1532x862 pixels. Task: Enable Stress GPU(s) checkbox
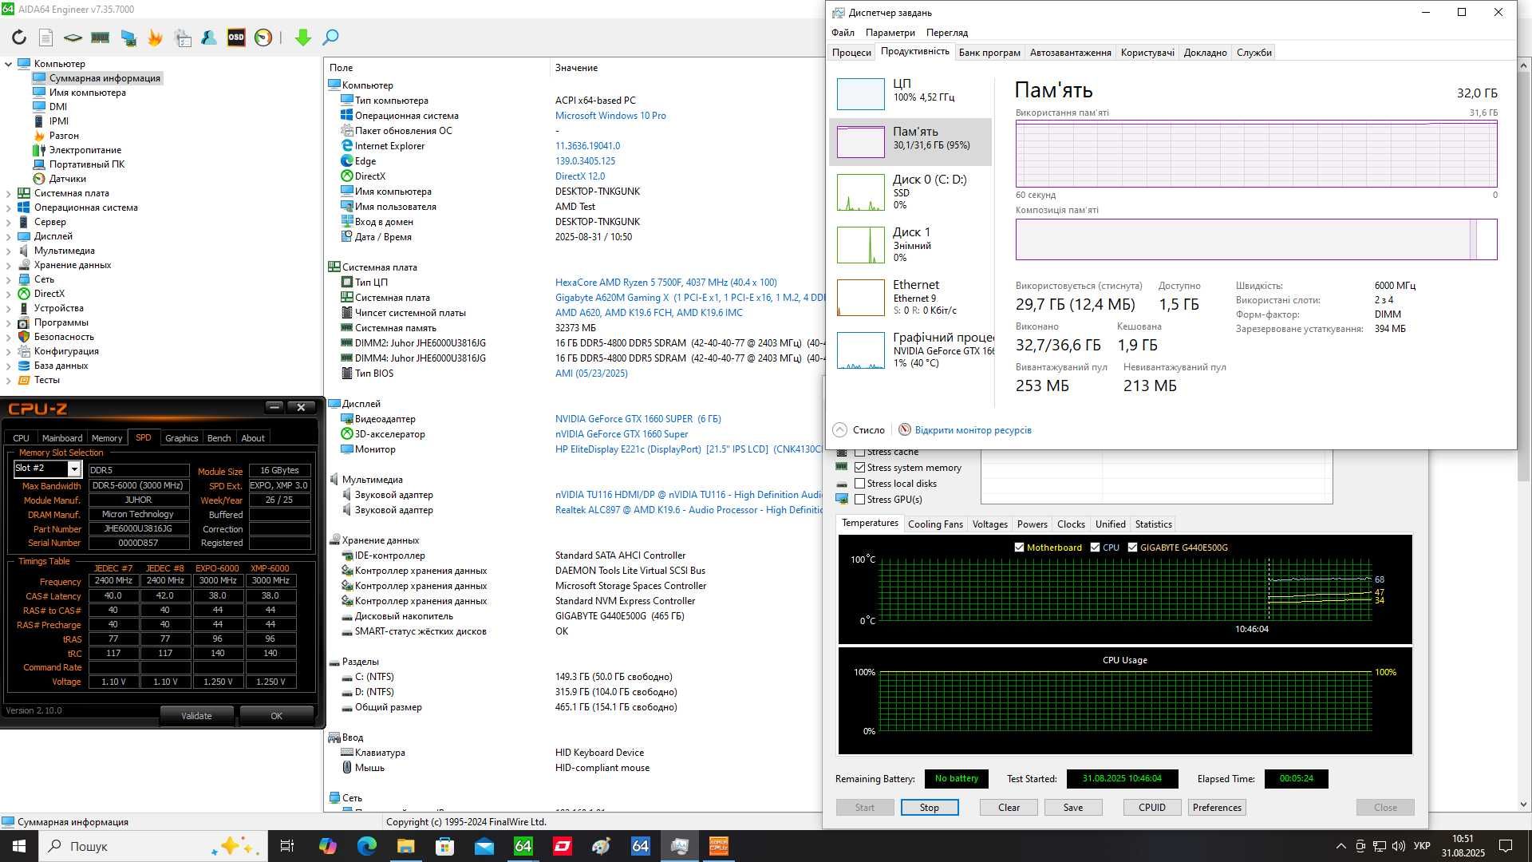859,500
